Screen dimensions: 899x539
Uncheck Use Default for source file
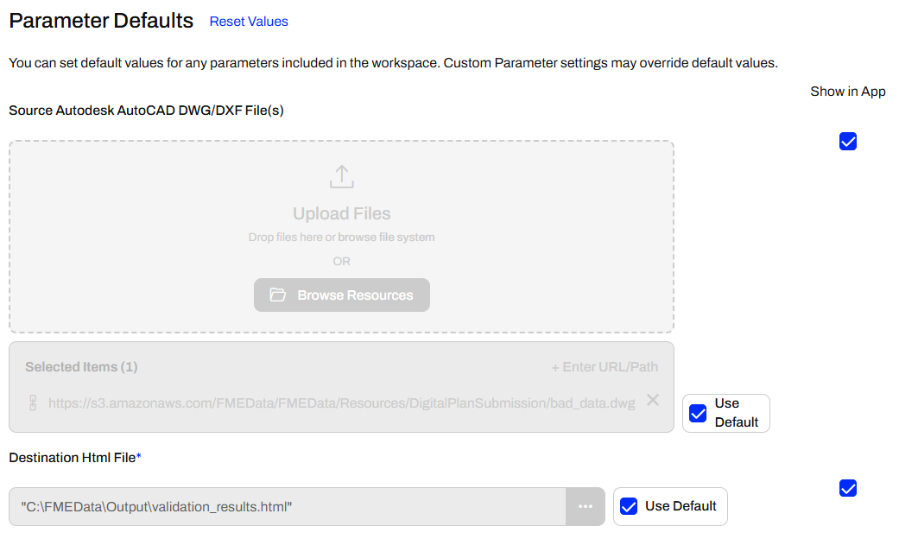[x=698, y=414]
